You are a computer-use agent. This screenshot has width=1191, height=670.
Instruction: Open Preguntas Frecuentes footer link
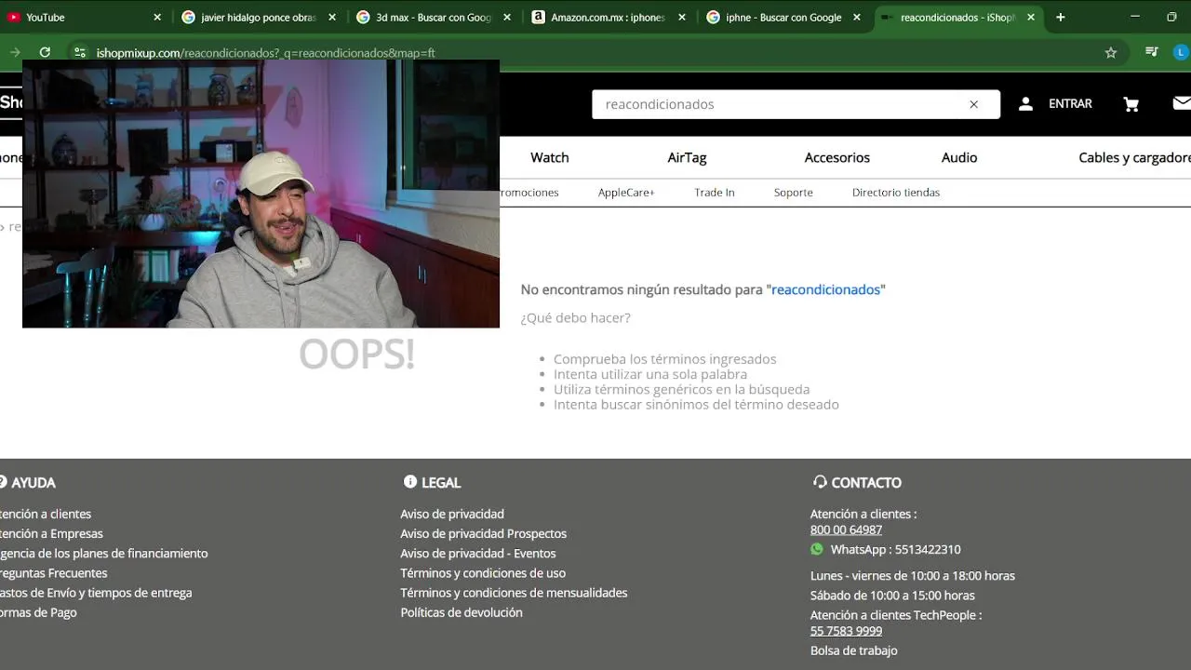(x=53, y=573)
